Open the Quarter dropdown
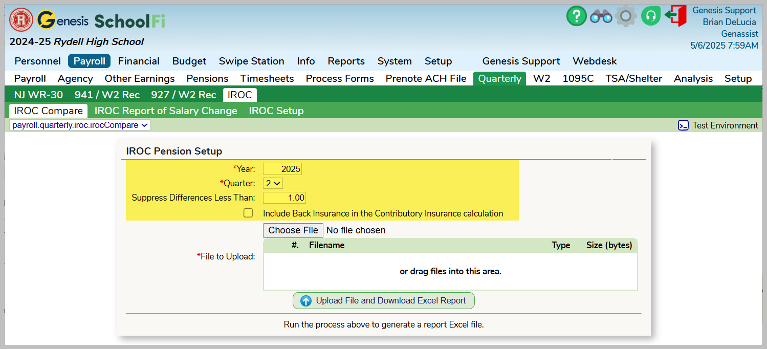Viewport: 767px width, 349px height. pyautogui.click(x=273, y=183)
